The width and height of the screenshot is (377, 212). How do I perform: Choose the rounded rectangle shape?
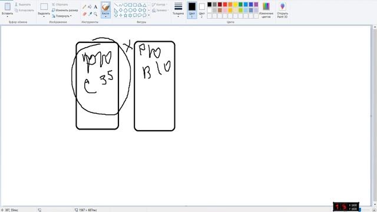[x=135, y=5]
